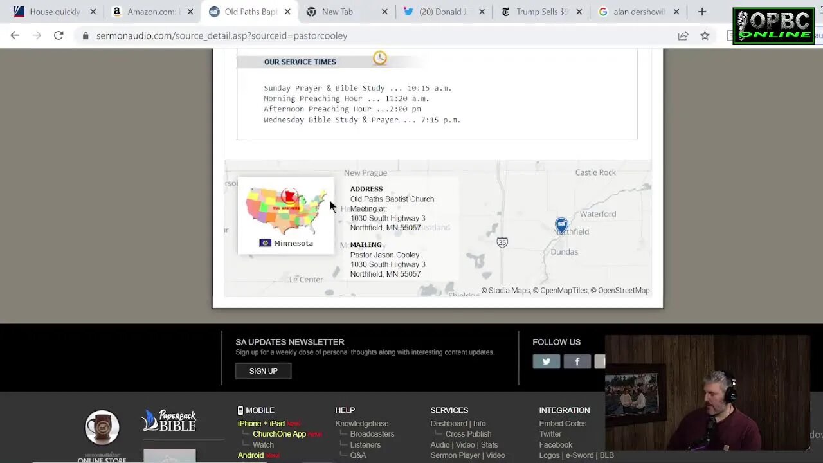Screen dimensions: 823x463
Task: Click the padlock site info icon
Action: click(x=85, y=35)
